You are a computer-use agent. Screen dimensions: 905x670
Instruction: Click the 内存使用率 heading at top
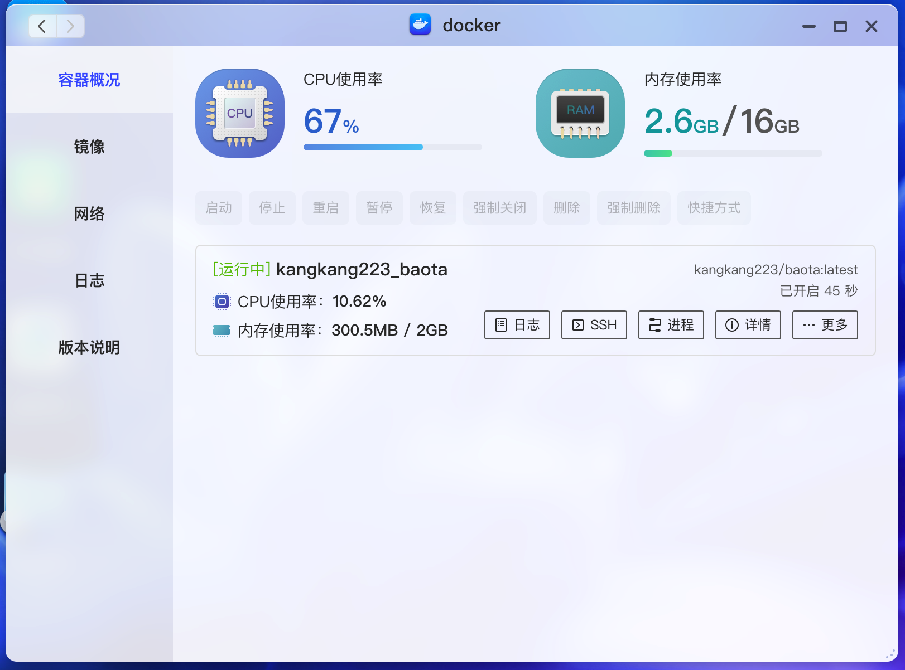point(683,80)
